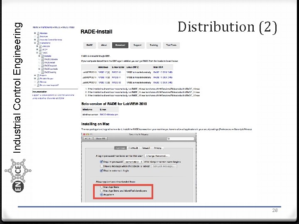
Task: Open the Support tab
Action: (x=137, y=45)
